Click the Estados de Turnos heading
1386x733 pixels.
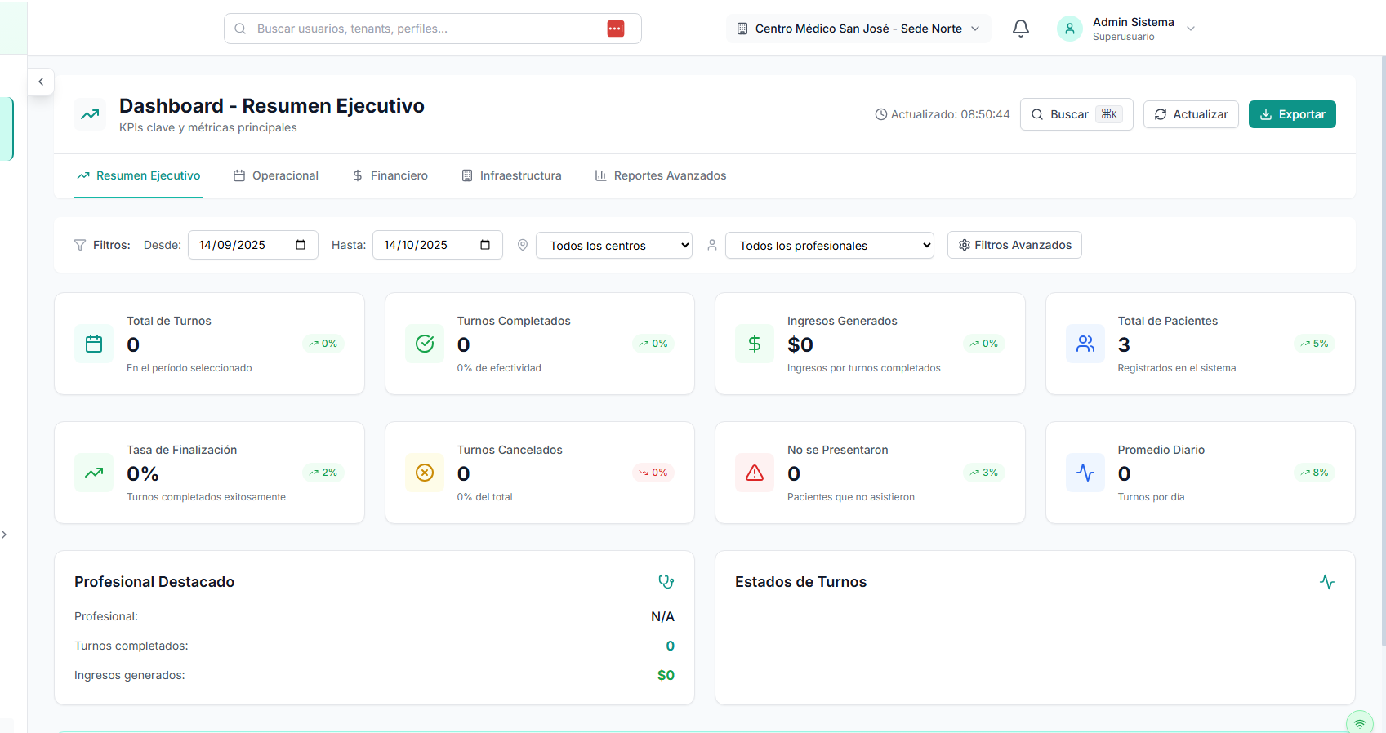pyautogui.click(x=800, y=582)
